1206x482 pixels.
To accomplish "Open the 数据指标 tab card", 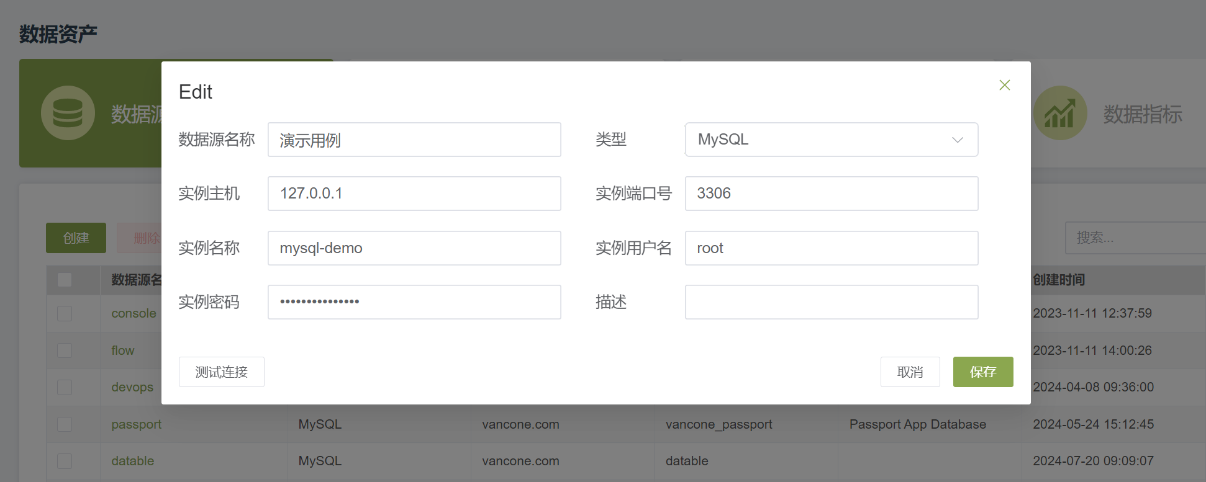I will [1118, 114].
